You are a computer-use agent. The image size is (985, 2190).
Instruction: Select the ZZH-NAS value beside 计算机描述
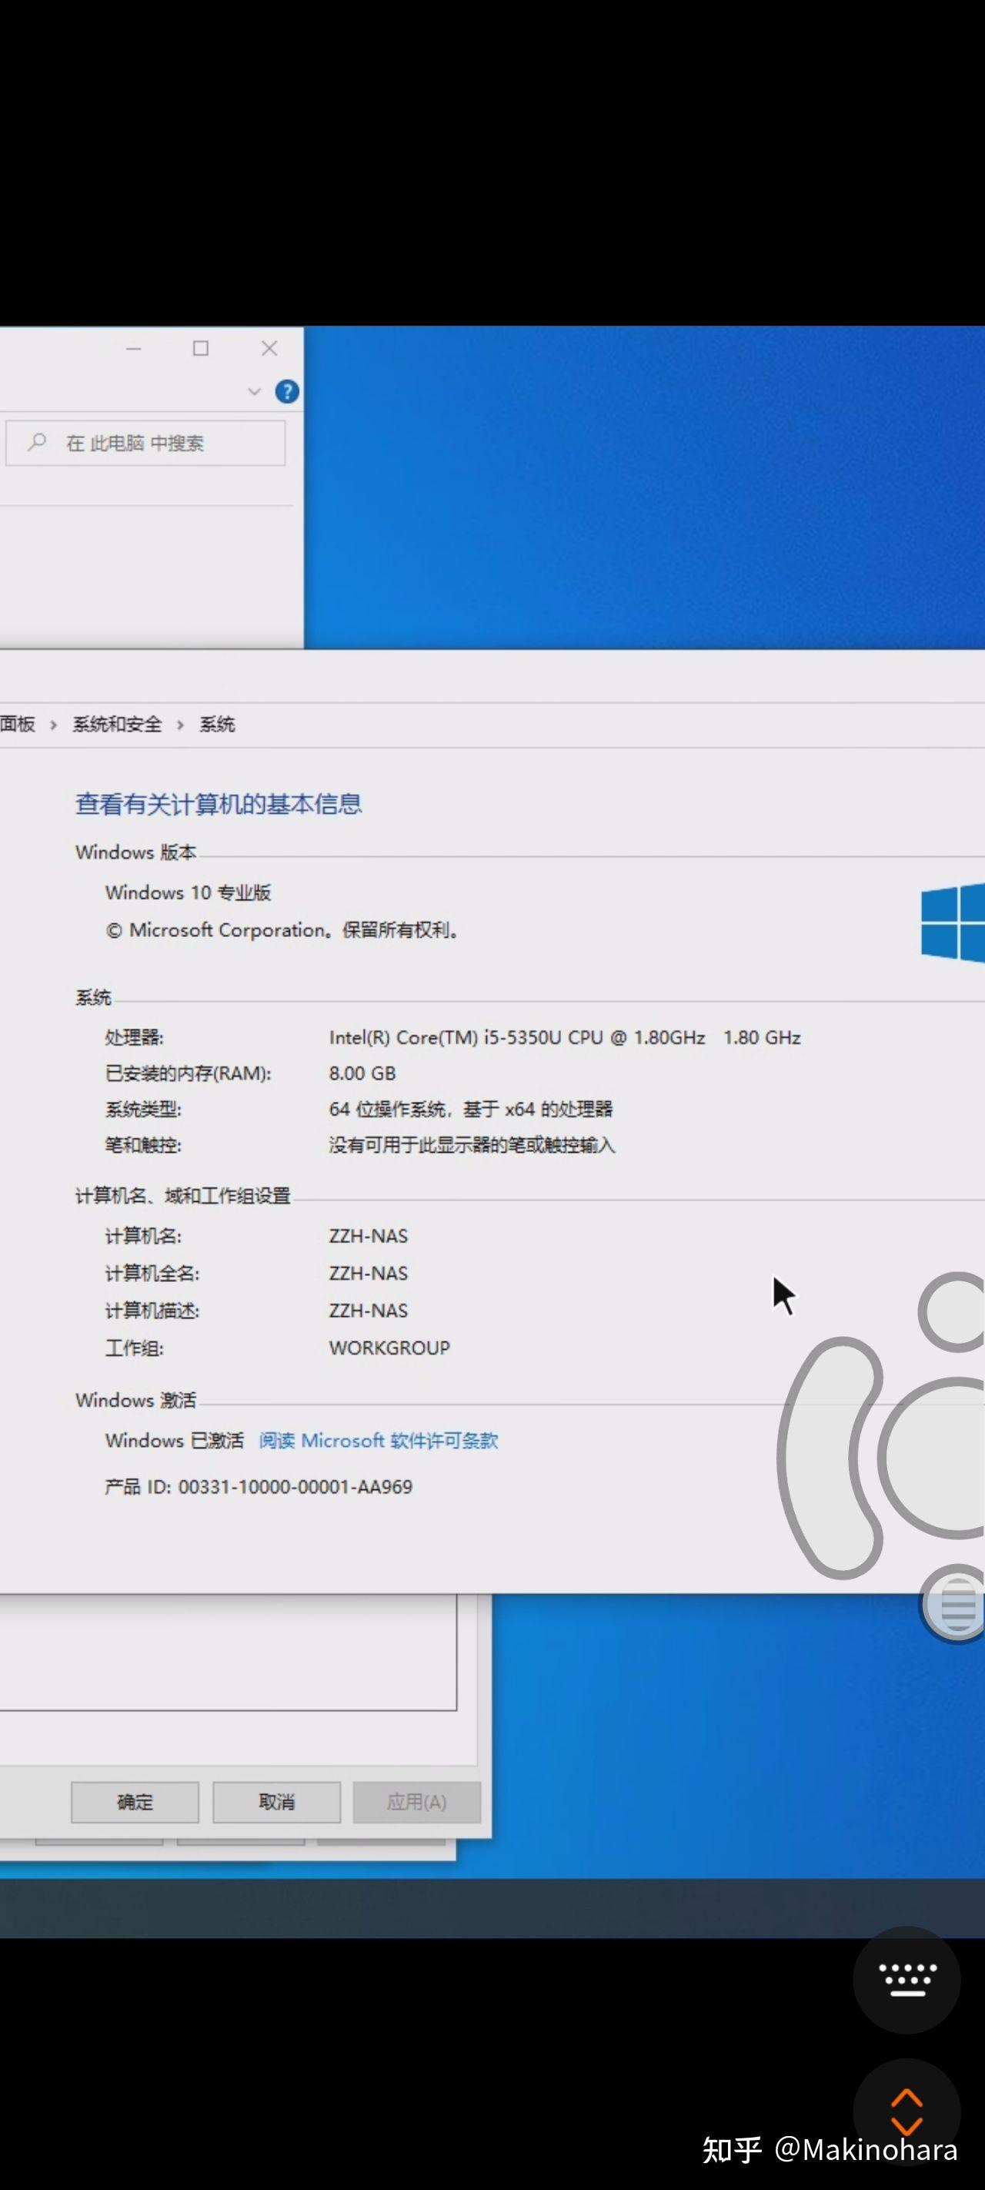[x=368, y=1310]
